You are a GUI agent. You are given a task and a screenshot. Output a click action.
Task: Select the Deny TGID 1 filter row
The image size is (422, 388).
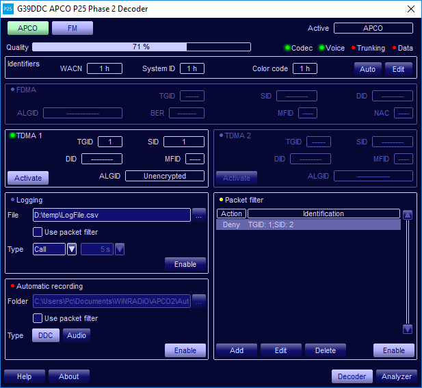[308, 224]
